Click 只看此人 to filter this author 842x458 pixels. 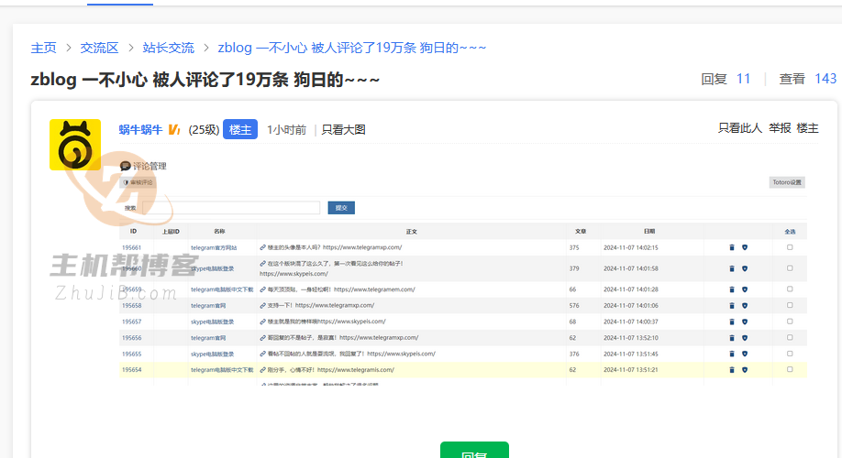pos(740,127)
